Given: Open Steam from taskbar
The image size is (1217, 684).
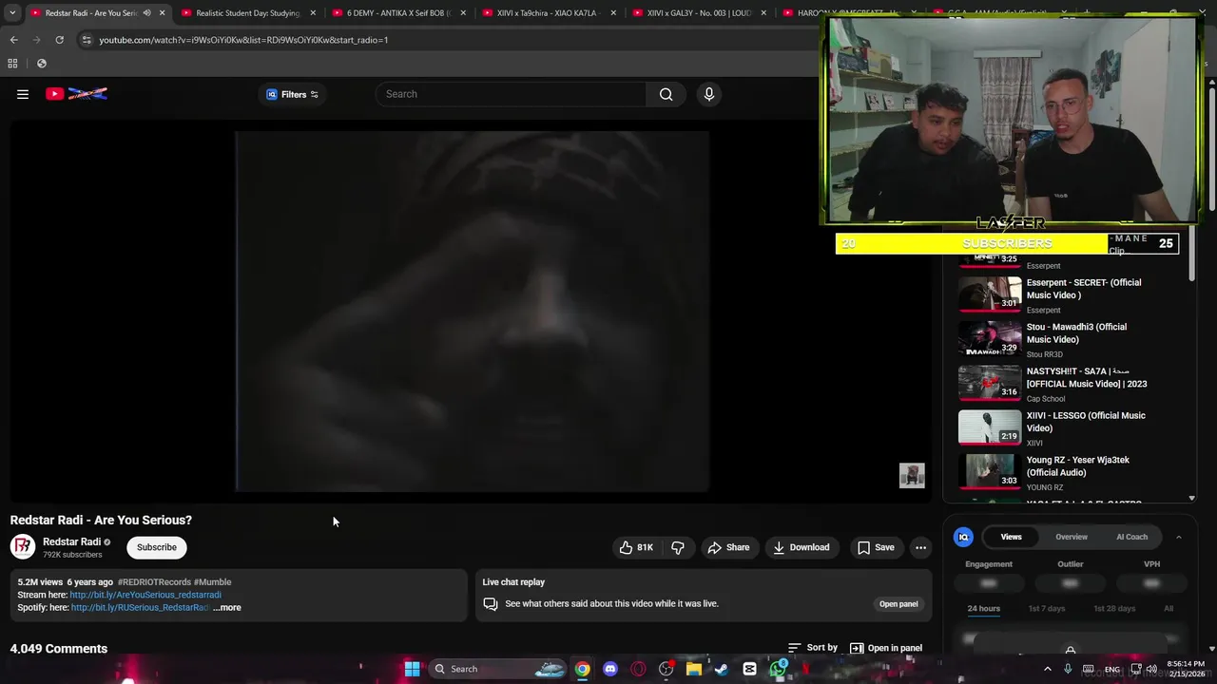Looking at the screenshot, I should tap(722, 669).
